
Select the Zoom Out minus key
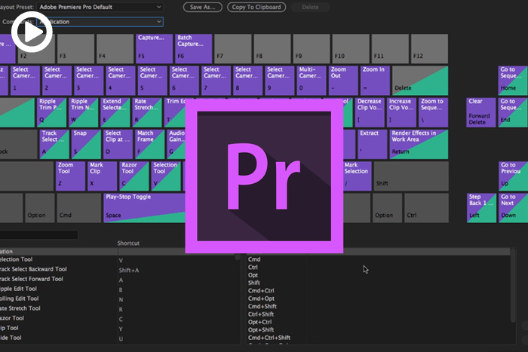(343, 81)
